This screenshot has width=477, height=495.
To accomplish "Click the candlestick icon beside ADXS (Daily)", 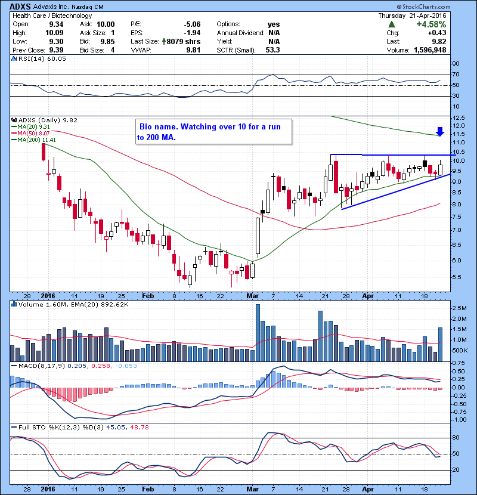I will click(x=14, y=120).
